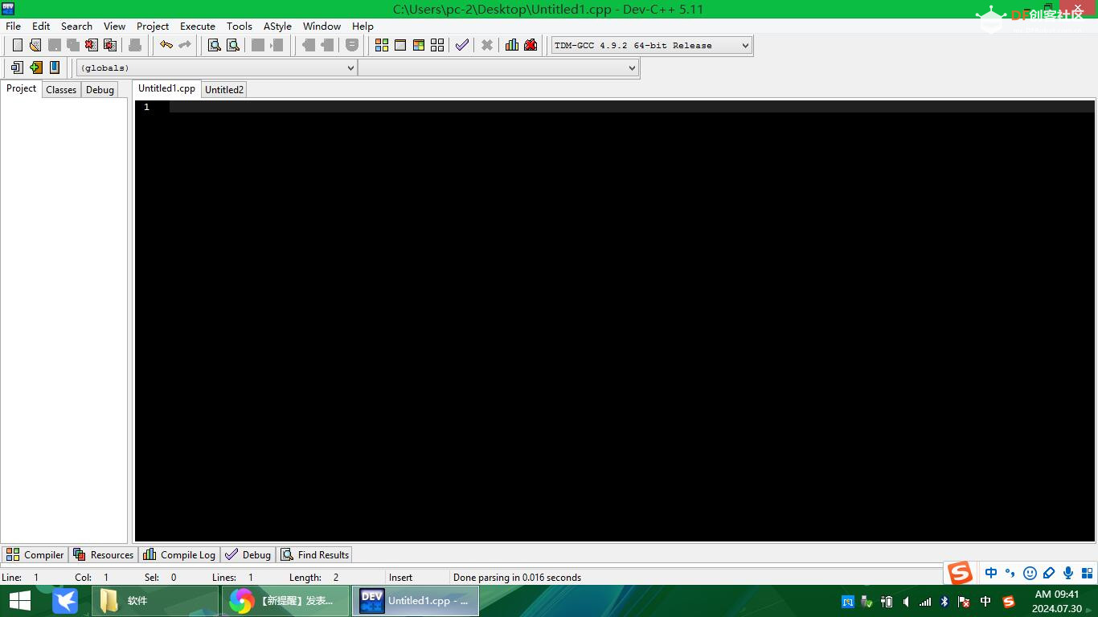Close the current file via toolbar icon
This screenshot has height=617, width=1098.
pyautogui.click(x=92, y=45)
